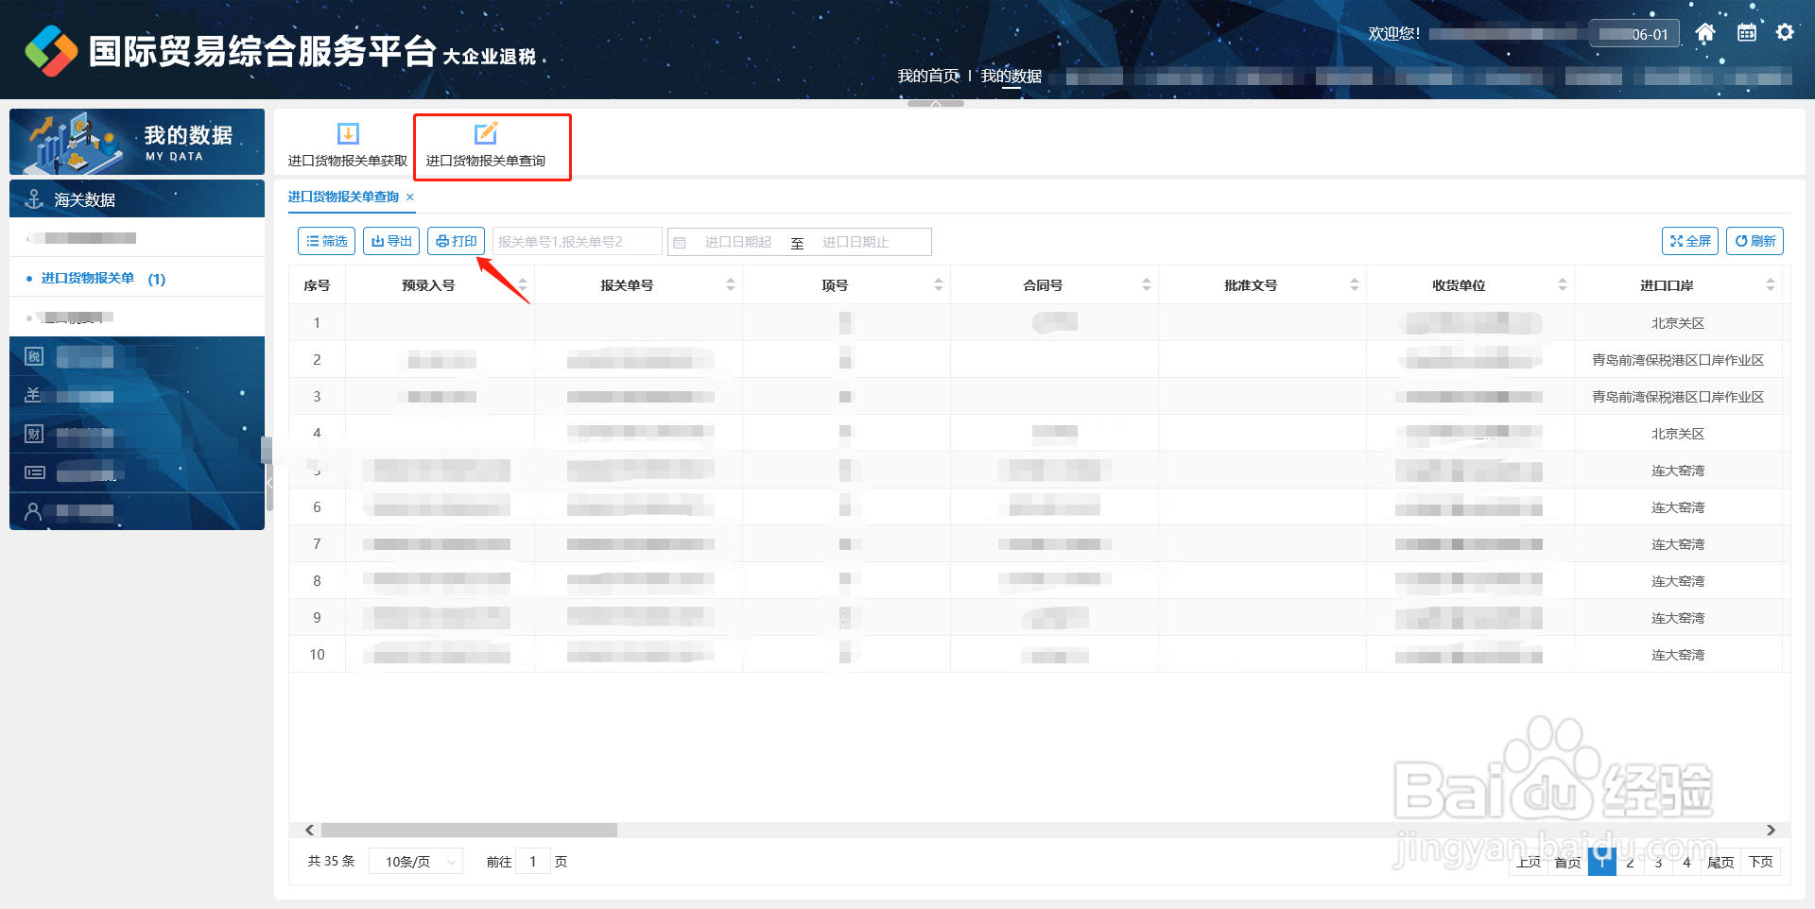
Task: Click the yen currency sidebar icon
Action: 33,395
